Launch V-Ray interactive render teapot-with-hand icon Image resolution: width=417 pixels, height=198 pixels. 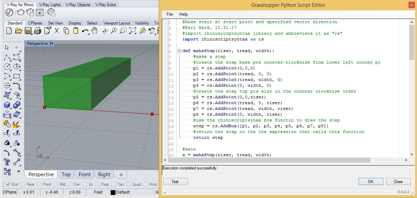coord(30,13)
